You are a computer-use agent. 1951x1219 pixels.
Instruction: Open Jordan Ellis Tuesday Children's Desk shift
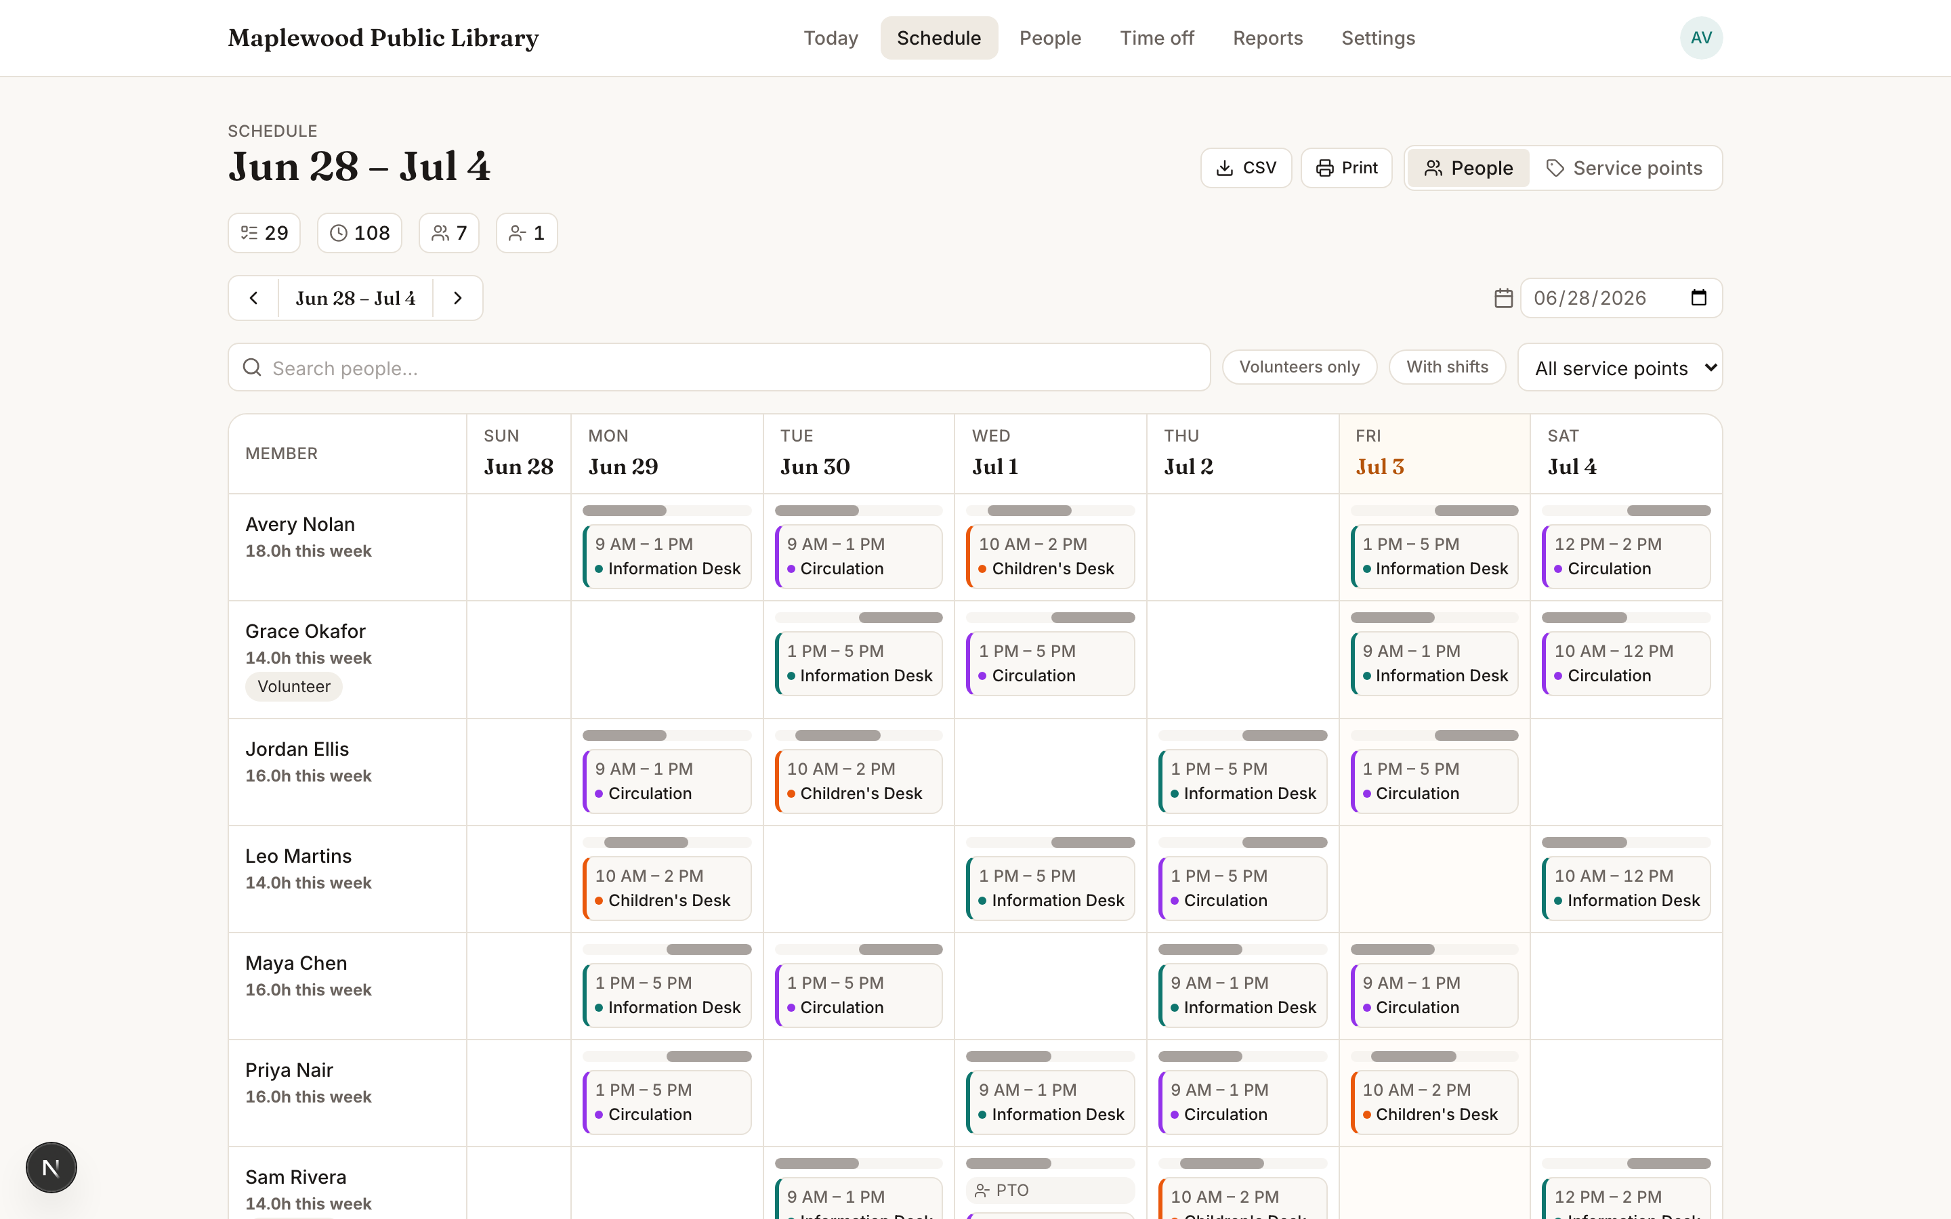[x=858, y=782]
